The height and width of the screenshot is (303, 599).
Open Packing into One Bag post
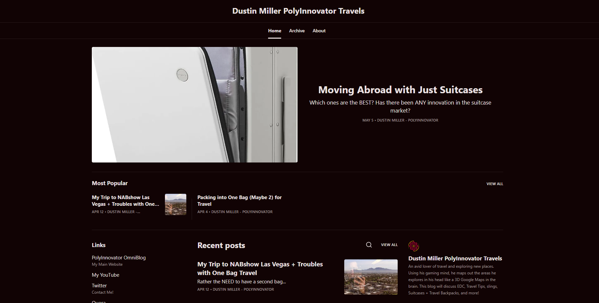[x=239, y=200]
